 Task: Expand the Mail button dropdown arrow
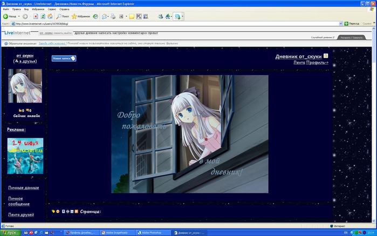(108, 16)
